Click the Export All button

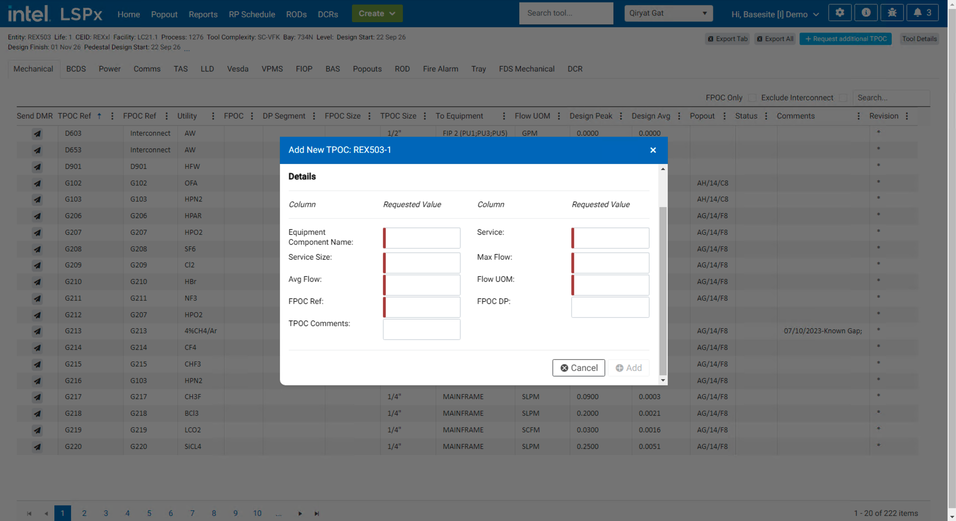[775, 39]
